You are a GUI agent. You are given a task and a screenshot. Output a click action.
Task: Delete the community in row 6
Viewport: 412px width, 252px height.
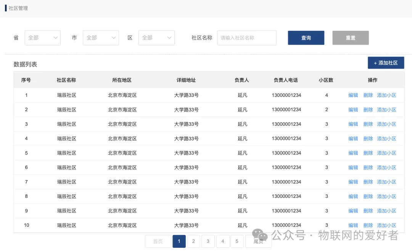coord(368,167)
